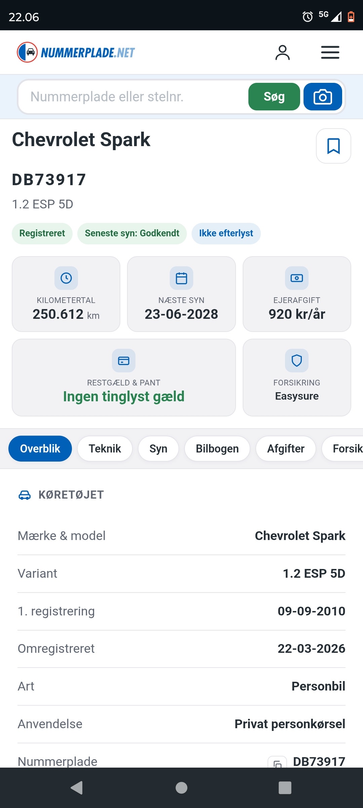Bookmark this Chevrolet Spark vehicle

(x=333, y=146)
